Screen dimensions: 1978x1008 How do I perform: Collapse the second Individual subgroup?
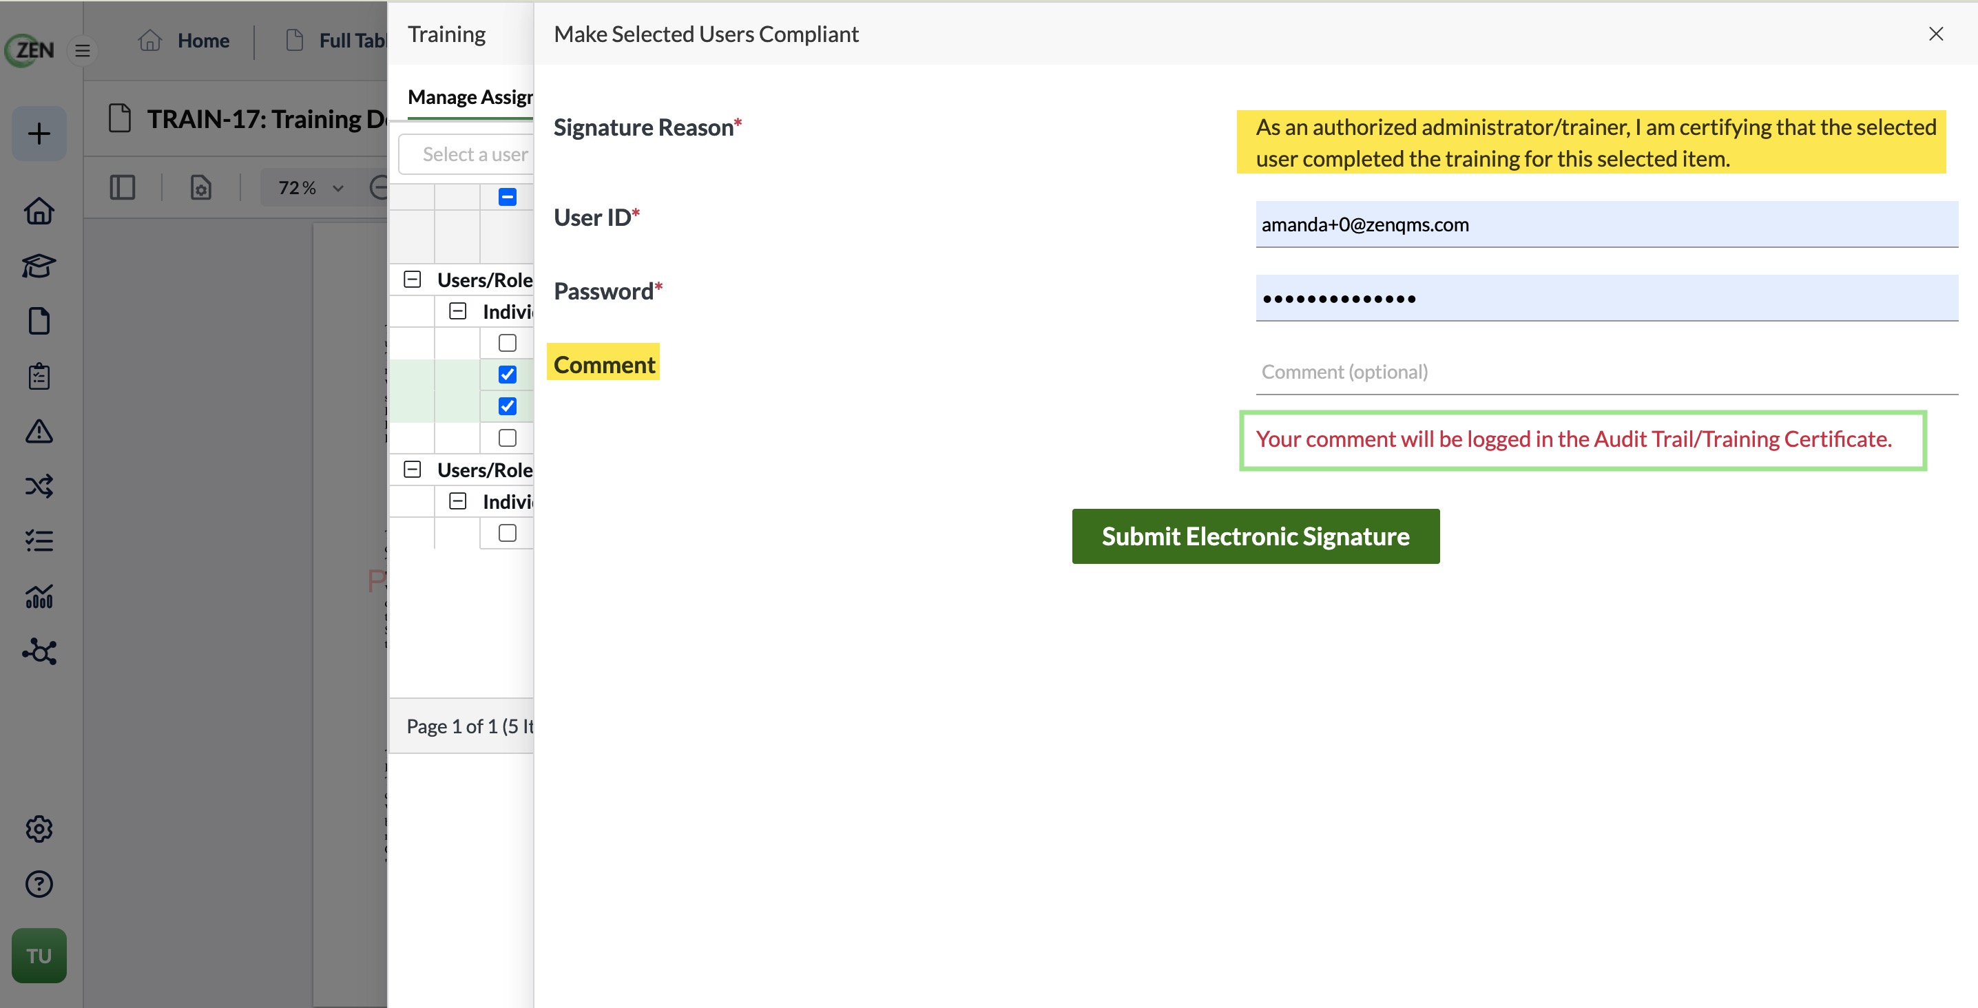coord(457,501)
